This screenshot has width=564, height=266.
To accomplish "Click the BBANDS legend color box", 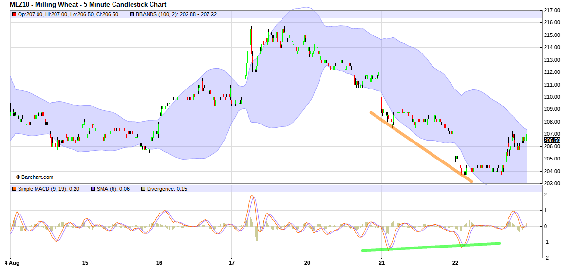I will point(132,15).
